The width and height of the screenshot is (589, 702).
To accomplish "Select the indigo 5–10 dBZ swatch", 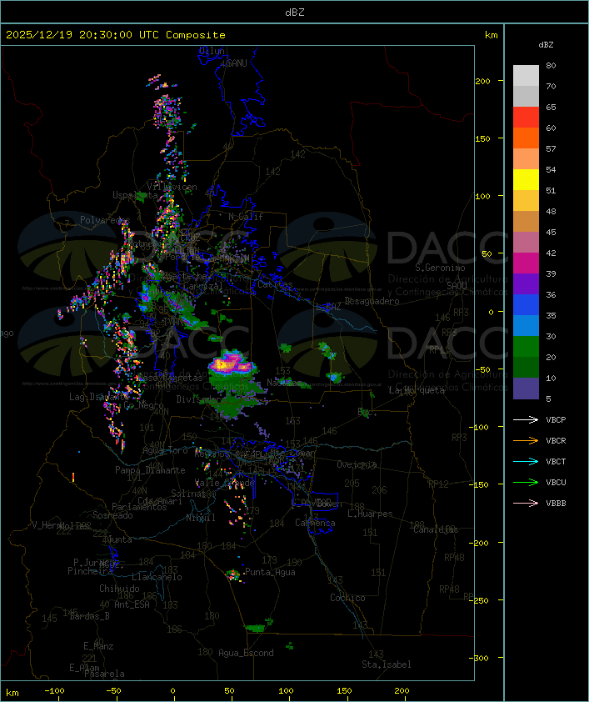I will (526, 389).
